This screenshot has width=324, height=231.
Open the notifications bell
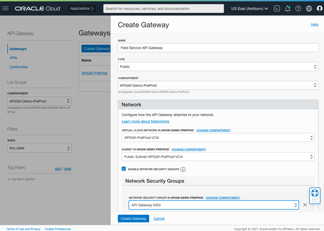[288, 8]
